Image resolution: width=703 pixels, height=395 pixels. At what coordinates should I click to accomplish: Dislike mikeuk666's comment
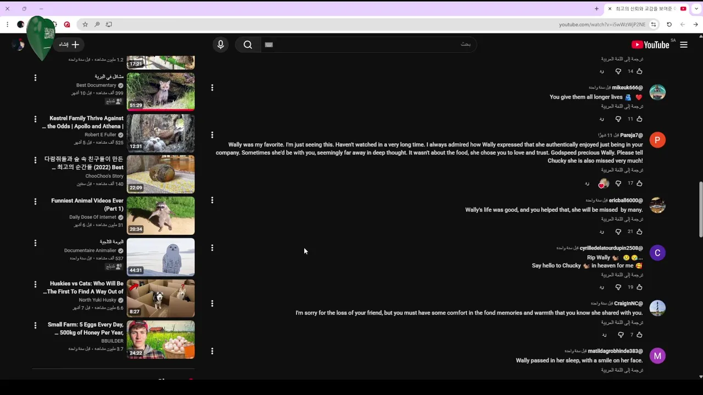pos(618,119)
